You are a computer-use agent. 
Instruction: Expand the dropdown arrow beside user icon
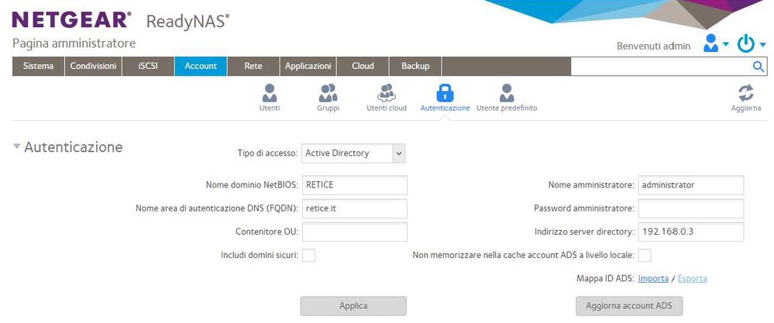click(x=726, y=44)
